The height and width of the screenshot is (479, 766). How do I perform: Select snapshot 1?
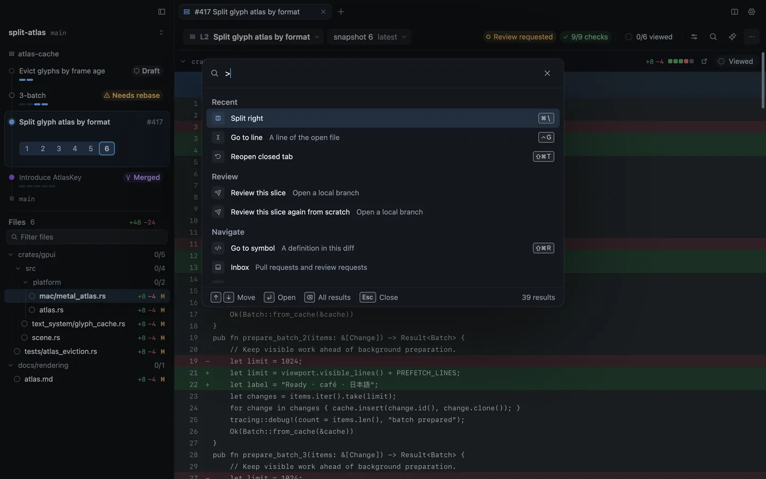tap(27, 148)
